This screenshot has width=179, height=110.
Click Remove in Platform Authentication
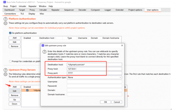(15, 46)
